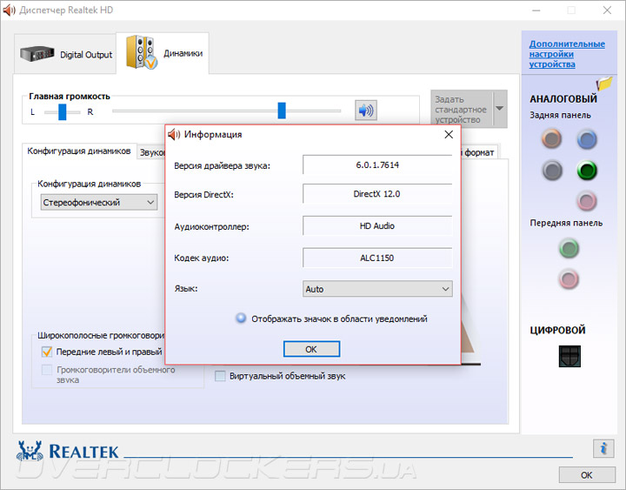Image resolution: width=626 pixels, height=490 pixels.
Task: Click the Аудиоконтроллер label
Action: (x=211, y=227)
